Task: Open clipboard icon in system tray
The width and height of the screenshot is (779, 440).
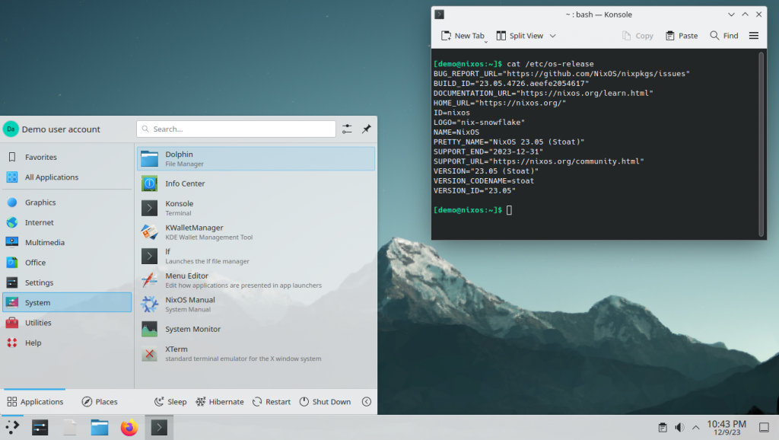Action: pos(663,428)
